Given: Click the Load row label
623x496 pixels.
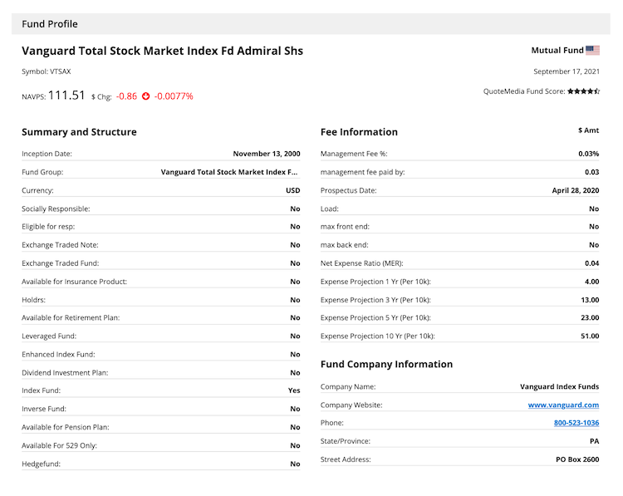Looking at the screenshot, I should tap(330, 209).
